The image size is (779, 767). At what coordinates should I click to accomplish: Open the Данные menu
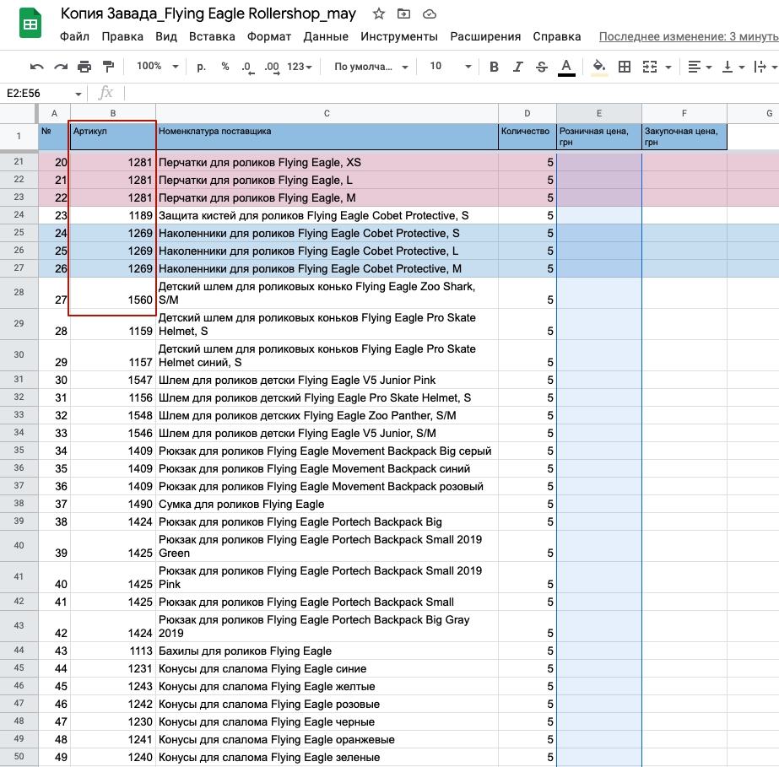[x=326, y=36]
